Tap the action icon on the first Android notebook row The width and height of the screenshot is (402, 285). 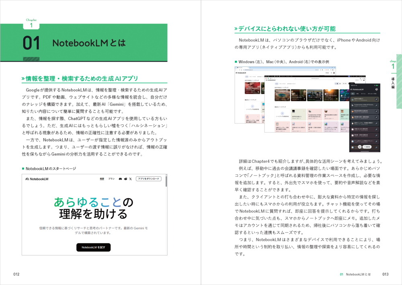(x=376, y=99)
